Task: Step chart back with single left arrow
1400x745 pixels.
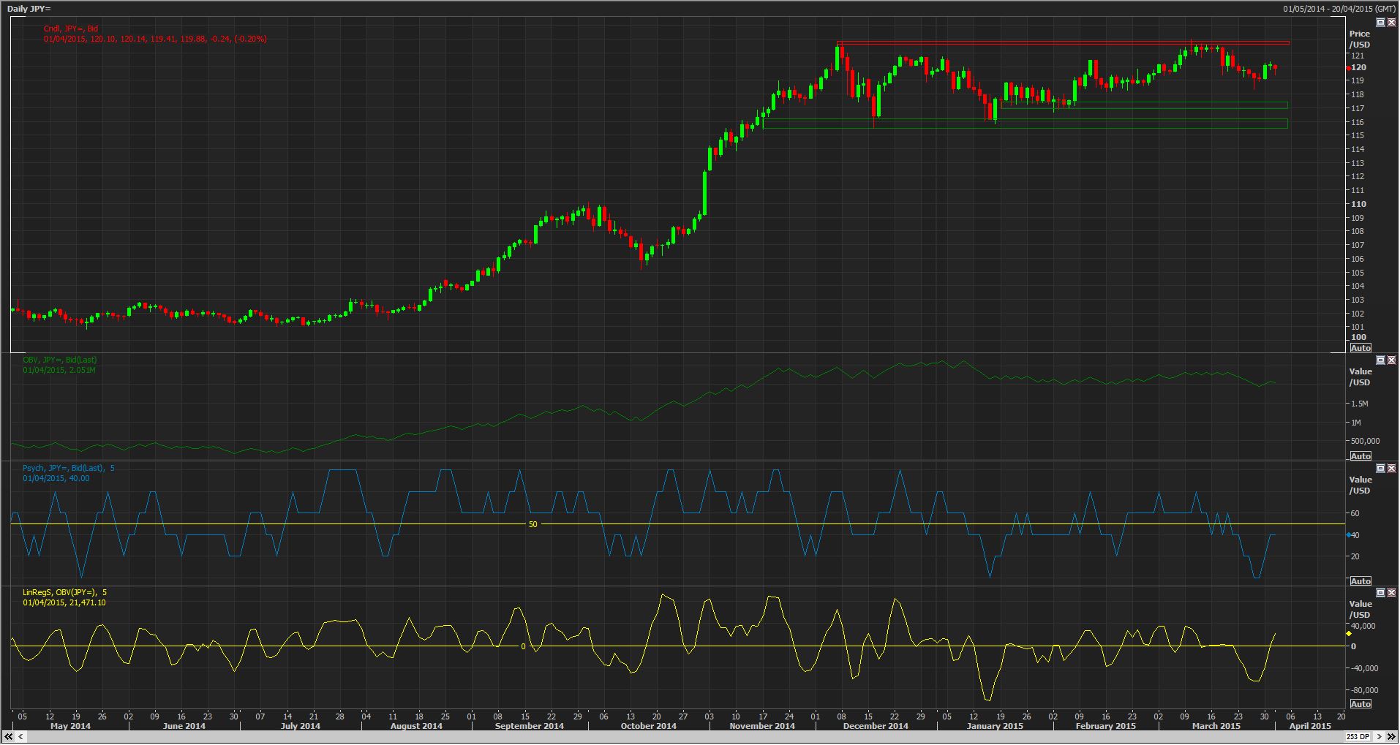Action: pos(20,736)
